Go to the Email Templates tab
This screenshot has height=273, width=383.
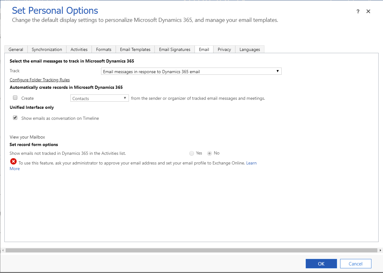135,49
